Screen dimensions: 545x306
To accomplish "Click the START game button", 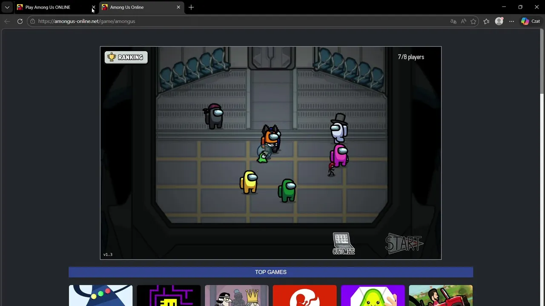I will click(404, 244).
